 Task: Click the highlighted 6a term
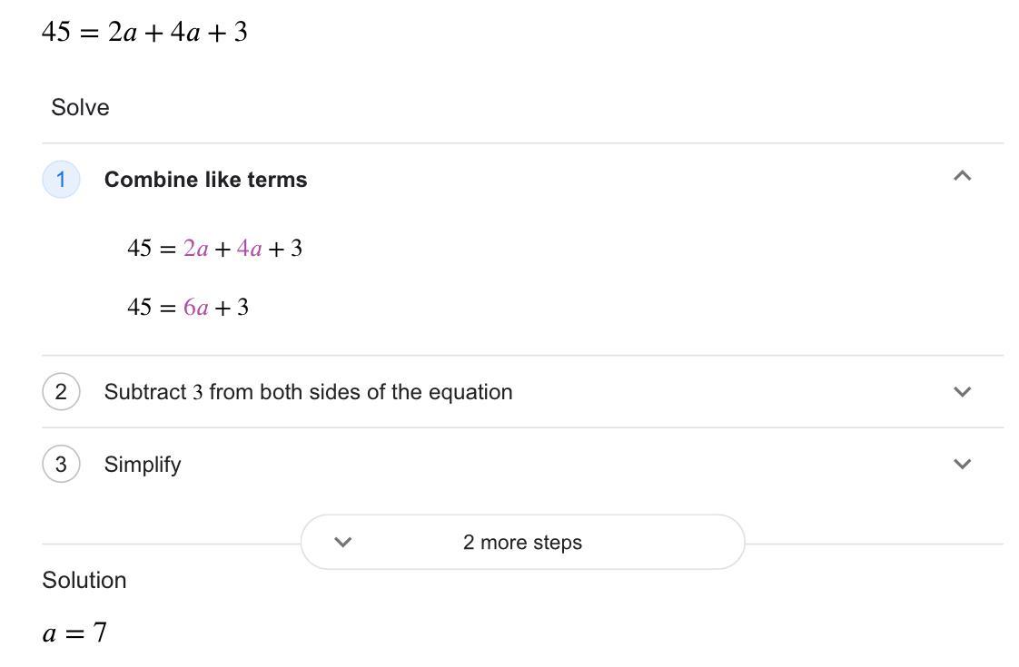(195, 308)
